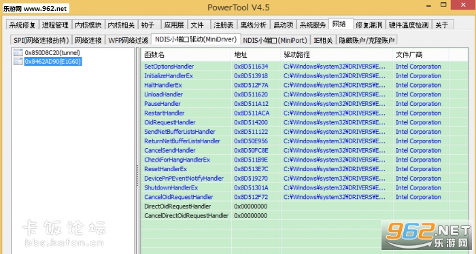Viewport: 476px width, 254px height.
Task: Select the InitializeHandlerEx row
Action: coord(305,76)
